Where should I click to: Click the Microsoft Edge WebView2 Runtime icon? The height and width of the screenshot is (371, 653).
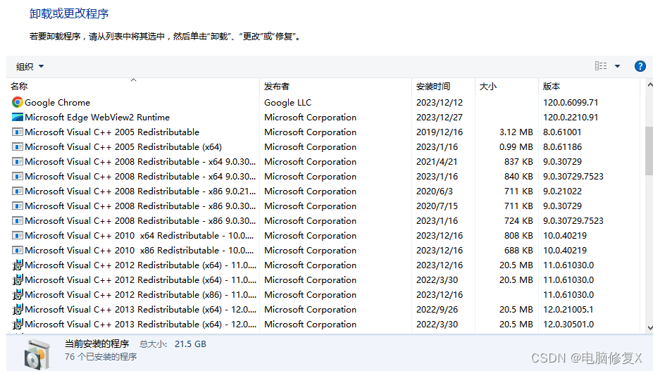(18, 118)
